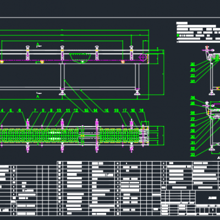
Task: Pick leader label 14
Action: click(x=95, y=111)
